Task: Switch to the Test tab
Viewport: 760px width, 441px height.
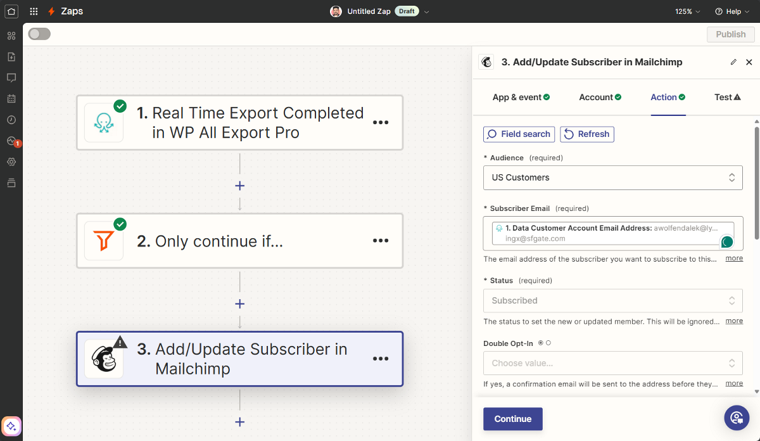Action: (727, 97)
